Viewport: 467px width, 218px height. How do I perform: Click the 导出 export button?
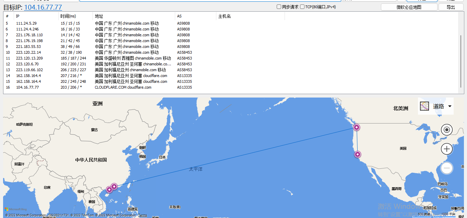click(451, 7)
